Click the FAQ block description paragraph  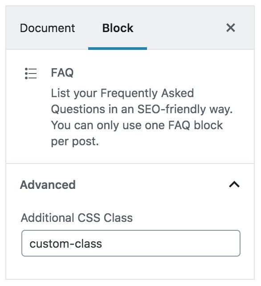[x=142, y=117]
